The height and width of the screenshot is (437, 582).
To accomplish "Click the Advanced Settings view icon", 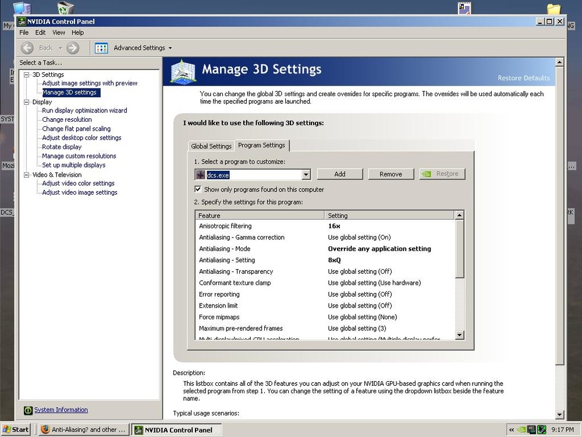I will click(101, 48).
